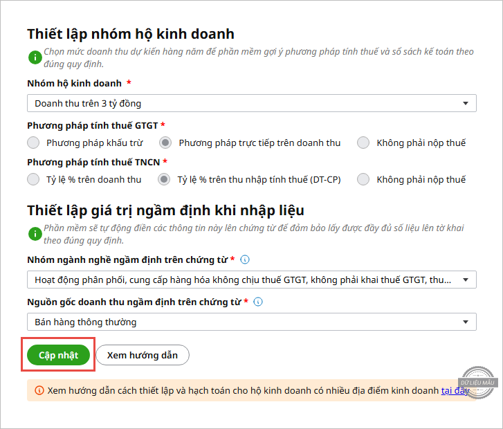The width and height of the screenshot is (503, 429).
Task: Click green info icon under business group heading
Action: point(35,57)
